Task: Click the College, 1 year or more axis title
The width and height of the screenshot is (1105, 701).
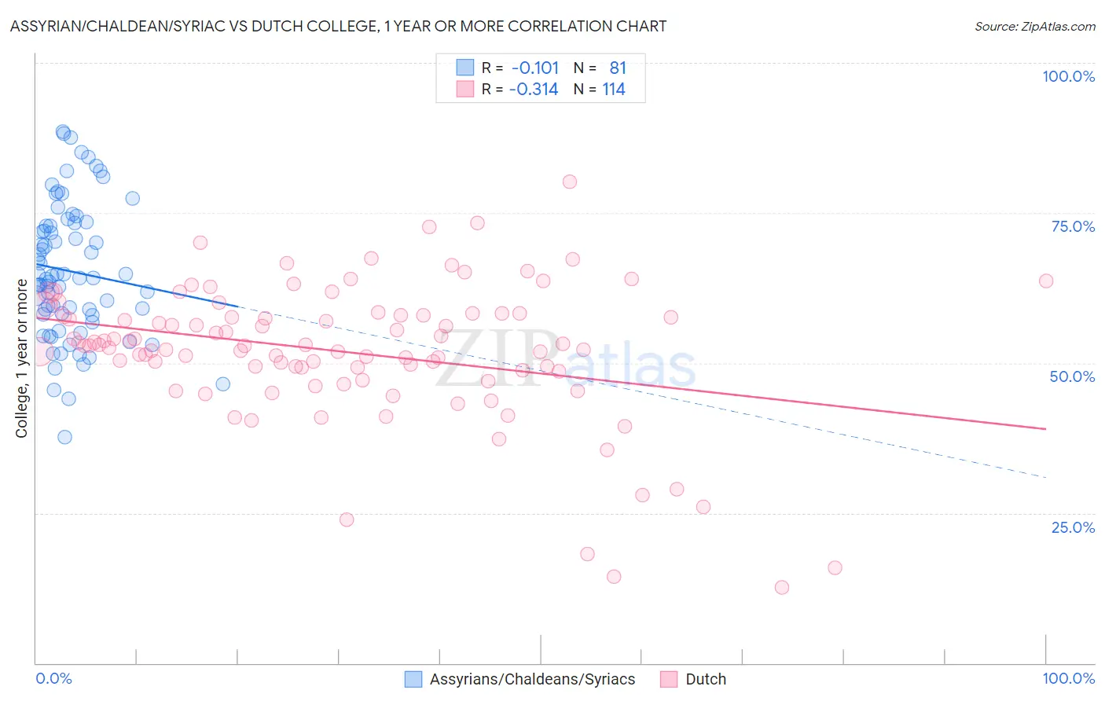Action: [22, 358]
